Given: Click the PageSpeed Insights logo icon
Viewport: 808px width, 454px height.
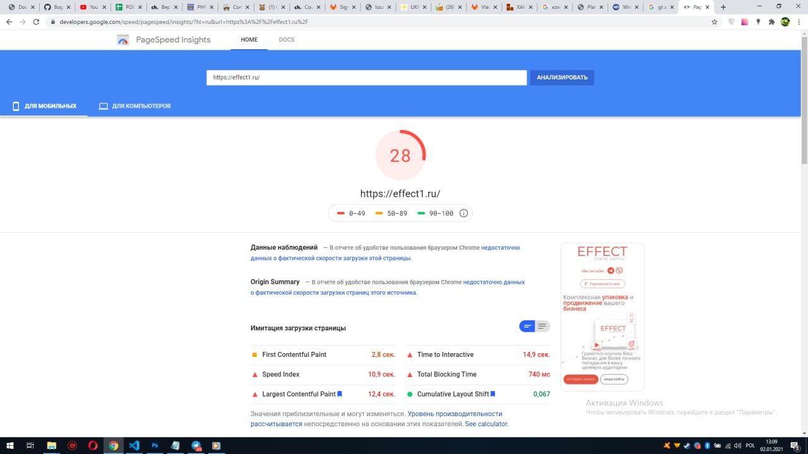Looking at the screenshot, I should pos(123,40).
